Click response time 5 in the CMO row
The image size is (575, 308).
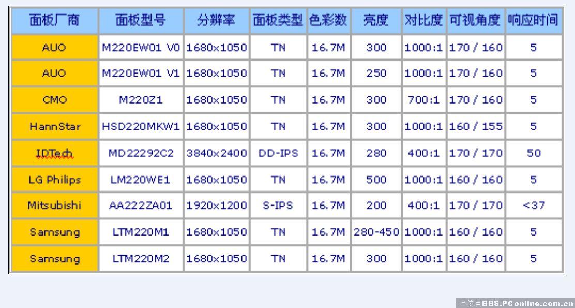534,100
